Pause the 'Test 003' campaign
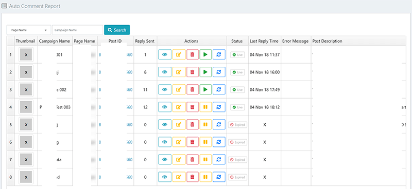This screenshot has width=412, height=189. pos(205,107)
